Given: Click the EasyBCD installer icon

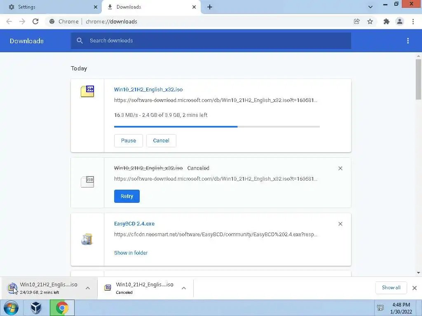Looking at the screenshot, I should [x=87, y=239].
